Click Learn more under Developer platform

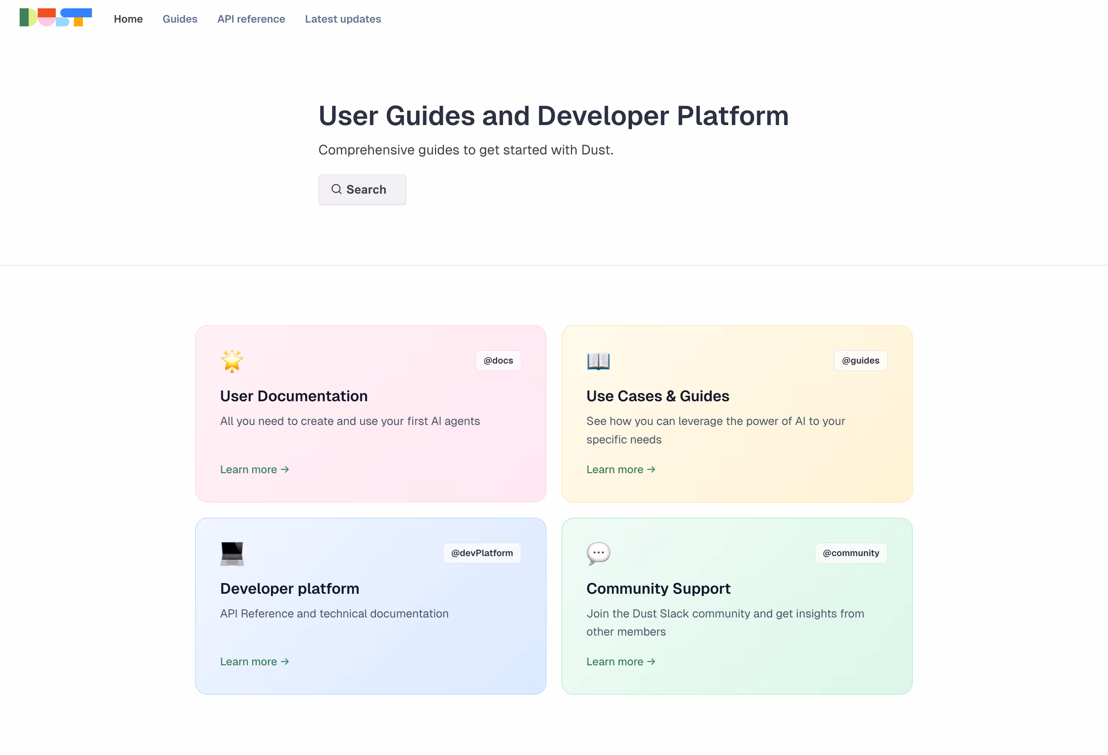pyautogui.click(x=254, y=662)
